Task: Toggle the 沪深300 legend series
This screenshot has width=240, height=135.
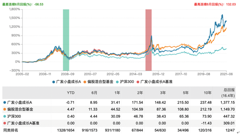Action: (x=125, y=82)
